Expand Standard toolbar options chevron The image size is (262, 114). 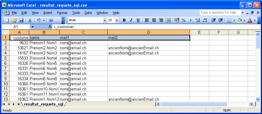click(x=63, y=20)
